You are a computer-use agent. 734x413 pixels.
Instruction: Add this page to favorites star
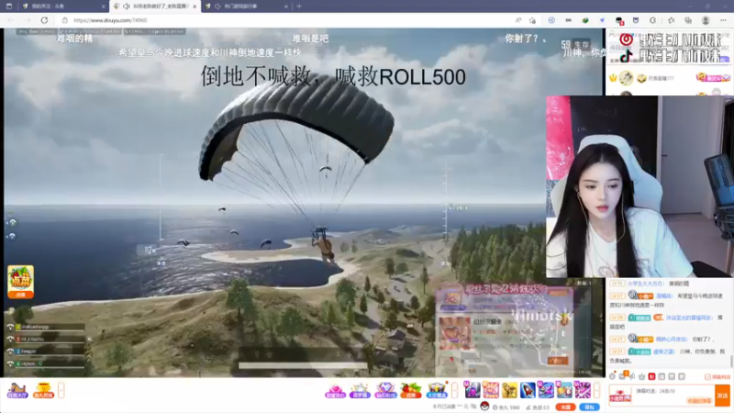click(x=533, y=20)
